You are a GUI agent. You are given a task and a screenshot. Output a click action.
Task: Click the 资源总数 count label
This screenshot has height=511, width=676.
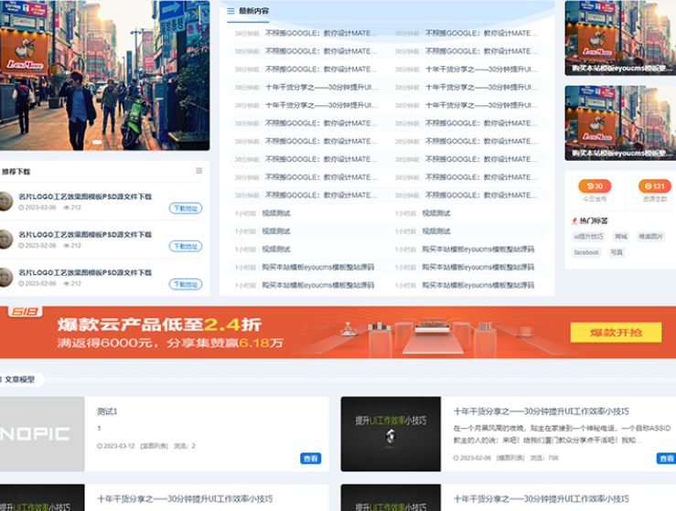654,199
